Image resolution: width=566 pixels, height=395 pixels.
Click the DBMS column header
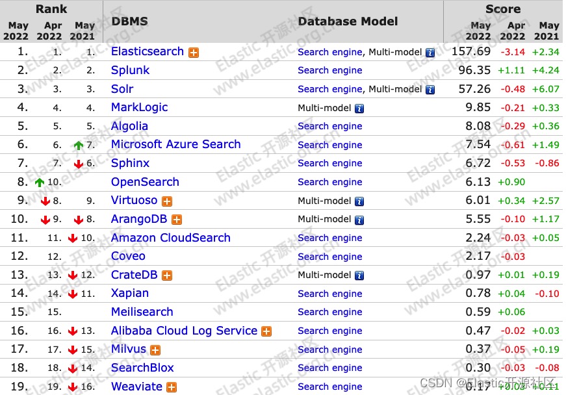pos(129,21)
